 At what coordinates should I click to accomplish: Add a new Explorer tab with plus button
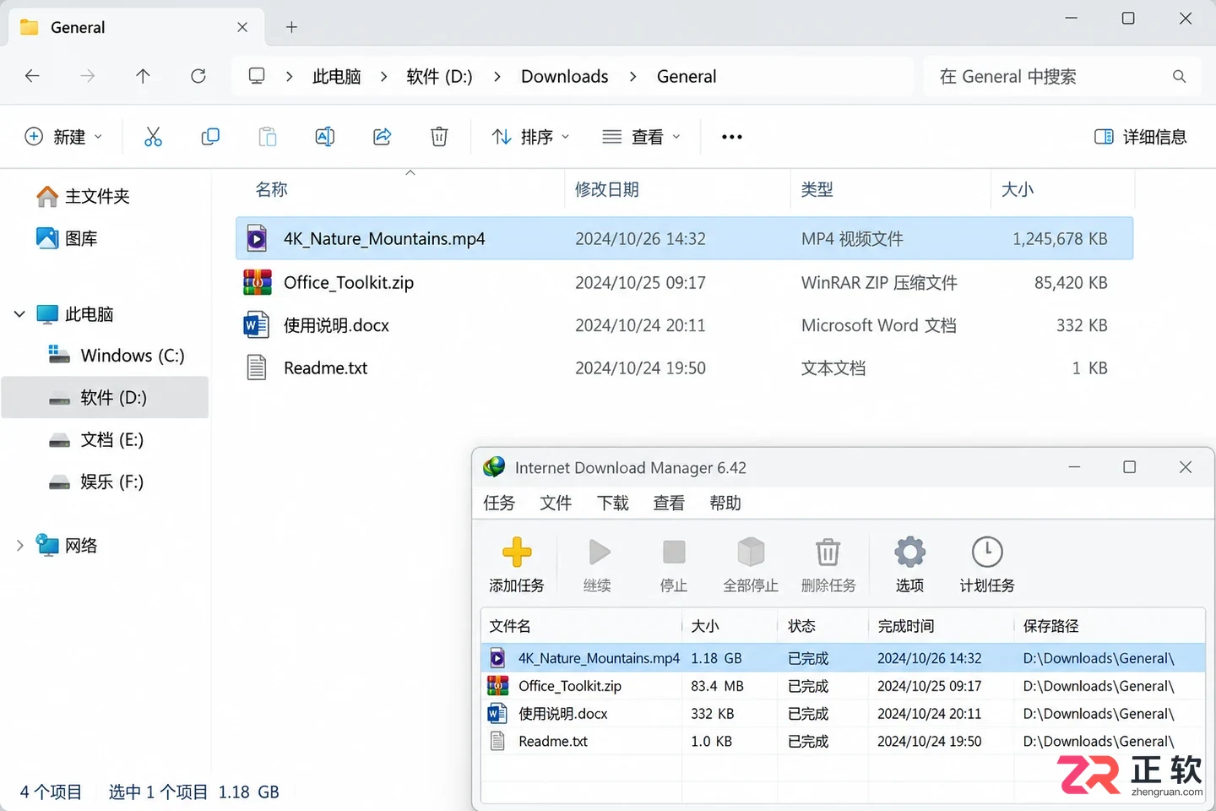291,27
